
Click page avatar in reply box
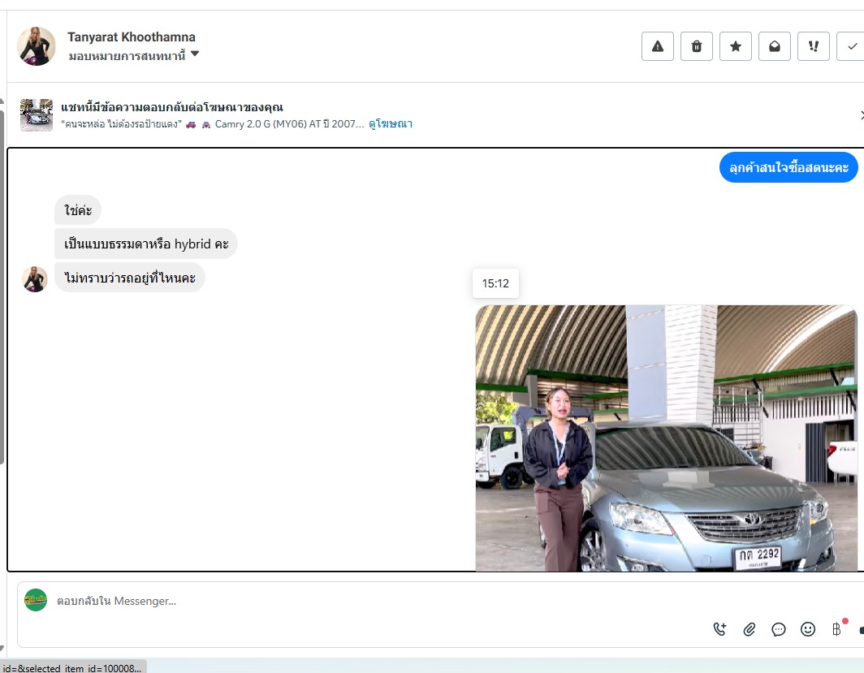coord(36,600)
